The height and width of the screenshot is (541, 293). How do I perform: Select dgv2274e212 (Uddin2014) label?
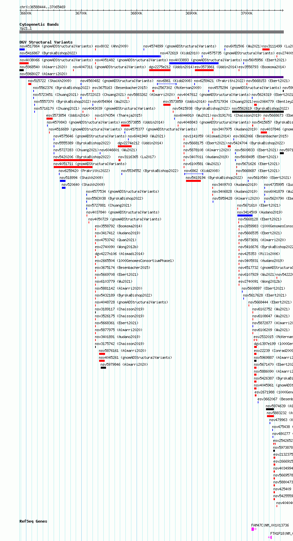[140, 143]
